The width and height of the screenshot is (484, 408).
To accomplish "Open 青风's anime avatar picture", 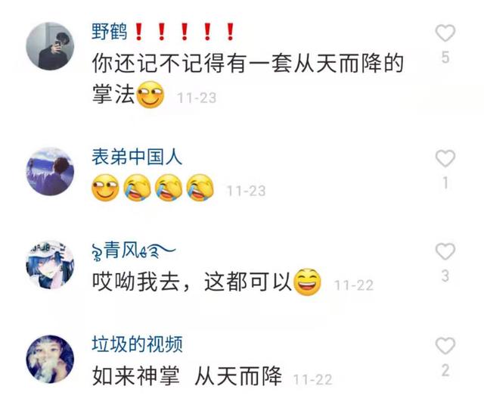I will 50,265.
